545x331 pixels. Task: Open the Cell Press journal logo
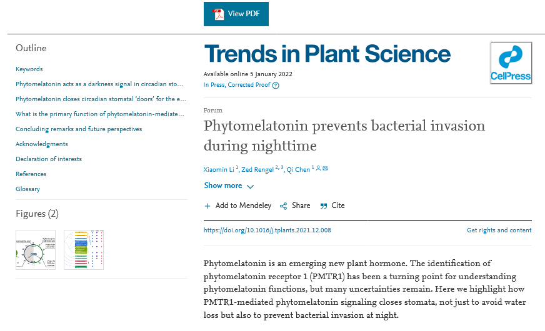coord(511,63)
